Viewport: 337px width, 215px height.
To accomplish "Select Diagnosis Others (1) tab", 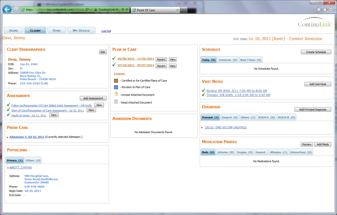I will coord(248,117).
